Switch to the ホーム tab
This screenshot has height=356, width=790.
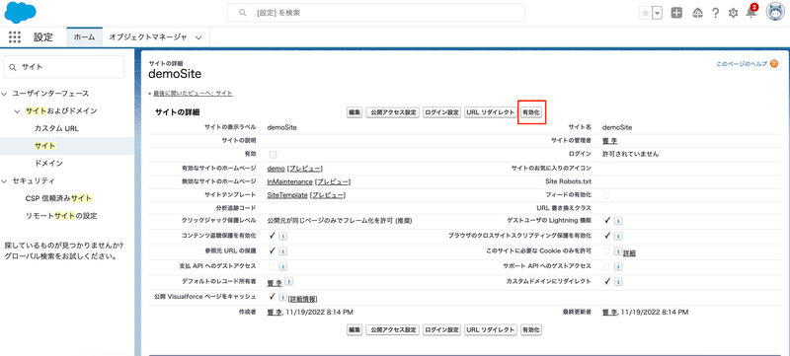pyautogui.click(x=84, y=37)
